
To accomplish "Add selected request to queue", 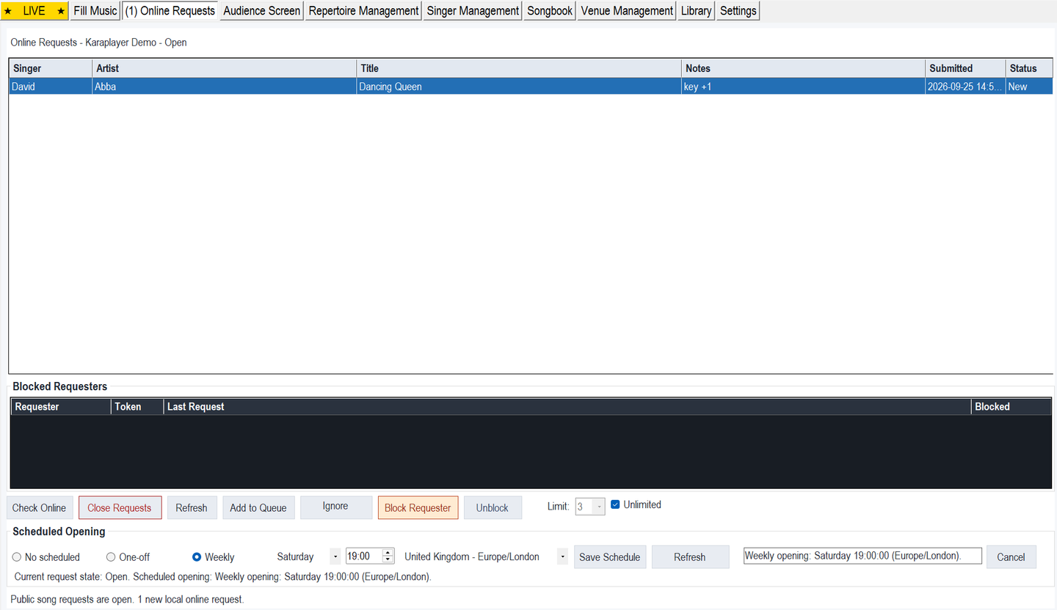I will pos(258,508).
